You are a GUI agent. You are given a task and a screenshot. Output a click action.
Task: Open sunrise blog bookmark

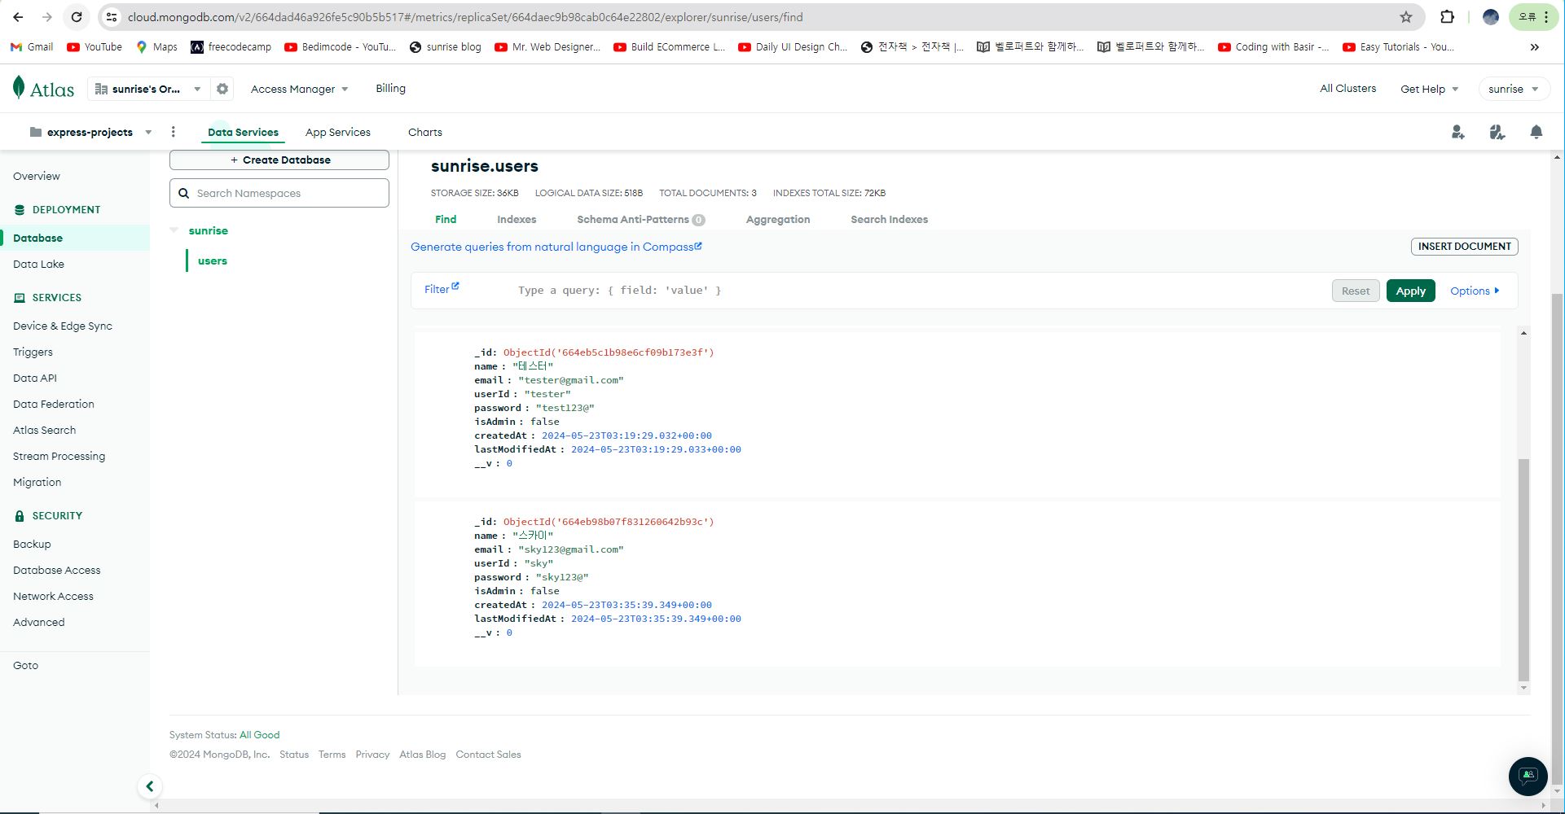445,47
